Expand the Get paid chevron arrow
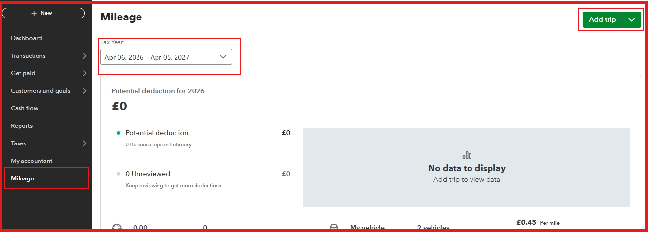648x232 pixels. (x=84, y=73)
